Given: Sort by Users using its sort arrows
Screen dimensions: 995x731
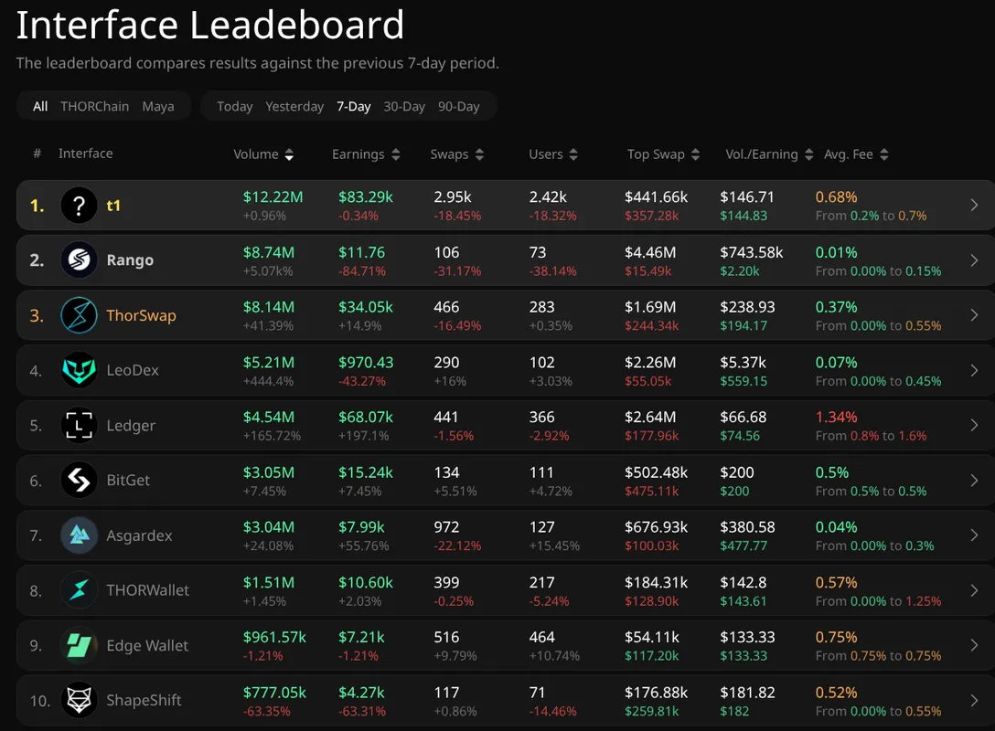Looking at the screenshot, I should coord(573,154).
